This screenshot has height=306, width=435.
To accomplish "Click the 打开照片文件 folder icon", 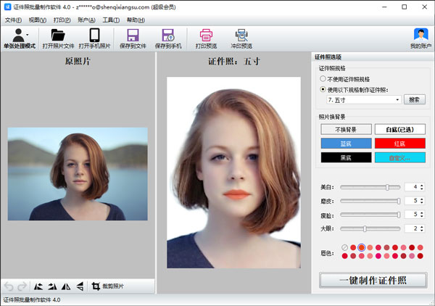I will [58, 34].
